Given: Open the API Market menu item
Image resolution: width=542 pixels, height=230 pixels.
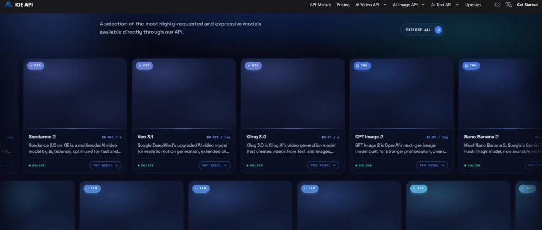Looking at the screenshot, I should pos(320,5).
